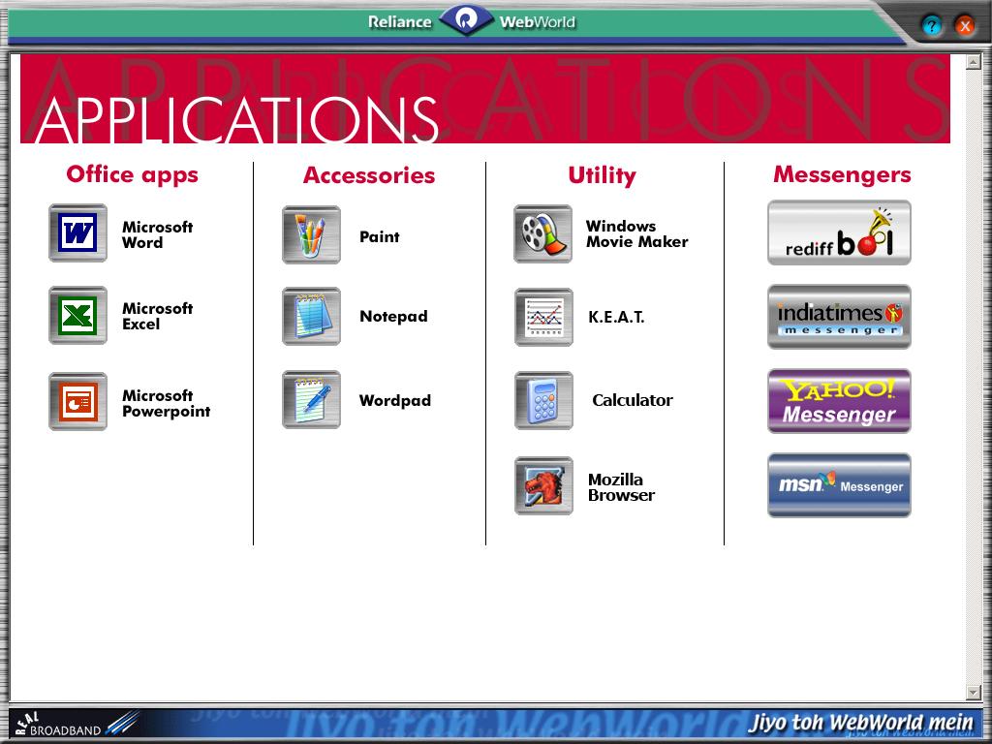Close WebWorld with the red X button

(x=965, y=26)
